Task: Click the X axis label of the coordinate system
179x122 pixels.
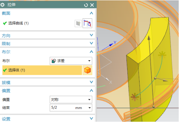Action: coord(111,82)
